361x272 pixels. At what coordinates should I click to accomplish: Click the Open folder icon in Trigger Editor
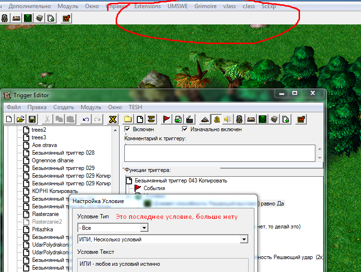click(x=21, y=119)
